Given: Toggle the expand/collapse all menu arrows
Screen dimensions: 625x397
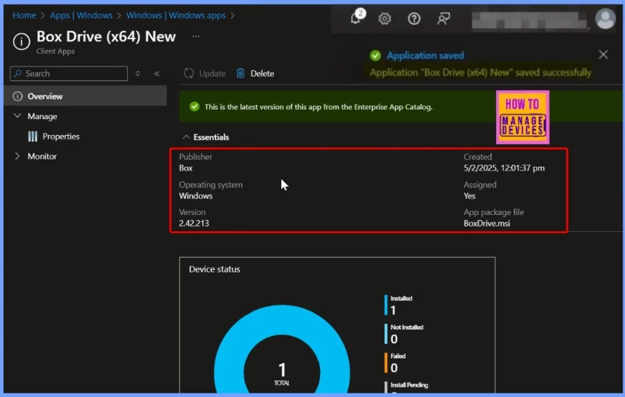Looking at the screenshot, I should pos(138,73).
